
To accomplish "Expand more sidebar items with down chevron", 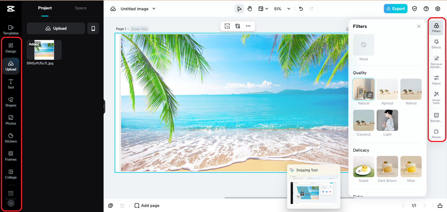I will click(x=11, y=203).
